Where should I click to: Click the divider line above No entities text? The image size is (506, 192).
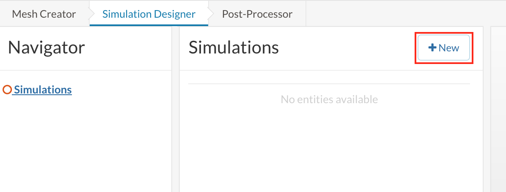[329, 84]
